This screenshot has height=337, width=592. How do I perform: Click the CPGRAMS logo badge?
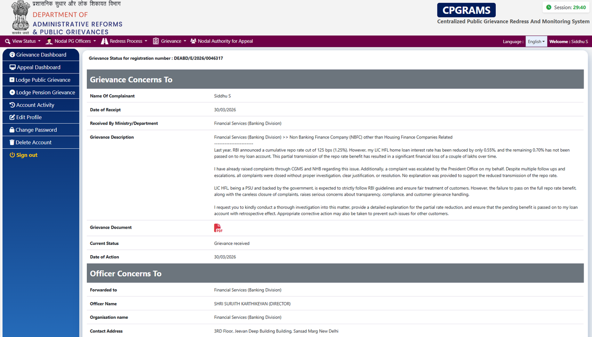click(x=466, y=10)
